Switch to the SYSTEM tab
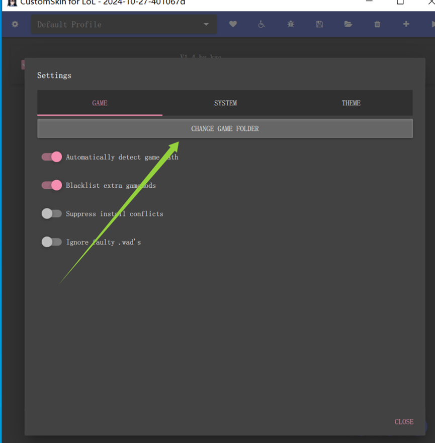The height and width of the screenshot is (443, 435). (225, 103)
